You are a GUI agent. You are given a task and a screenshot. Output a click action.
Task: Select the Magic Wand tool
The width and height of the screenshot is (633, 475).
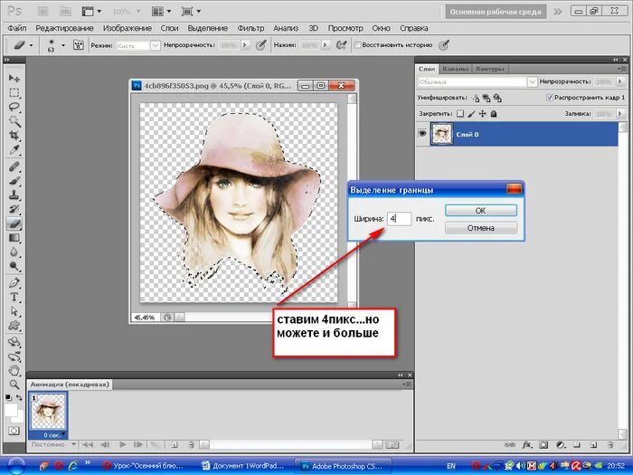(14, 121)
